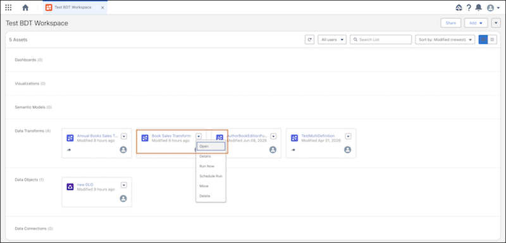
Task: Open the Annual Books Sales transform link
Action: [x=98, y=136]
